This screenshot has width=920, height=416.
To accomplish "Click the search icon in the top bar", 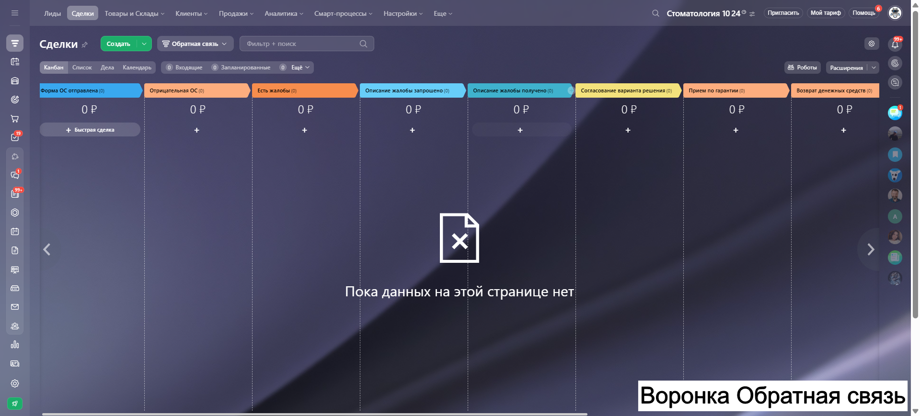I will pyautogui.click(x=655, y=13).
